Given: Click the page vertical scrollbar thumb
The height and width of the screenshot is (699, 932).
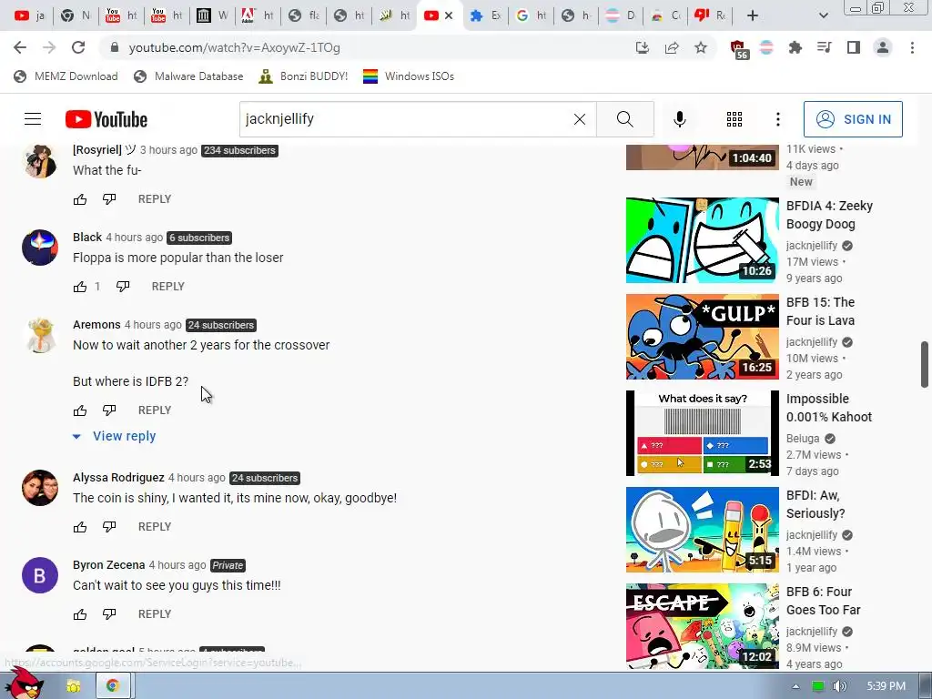Looking at the screenshot, I should tap(925, 364).
